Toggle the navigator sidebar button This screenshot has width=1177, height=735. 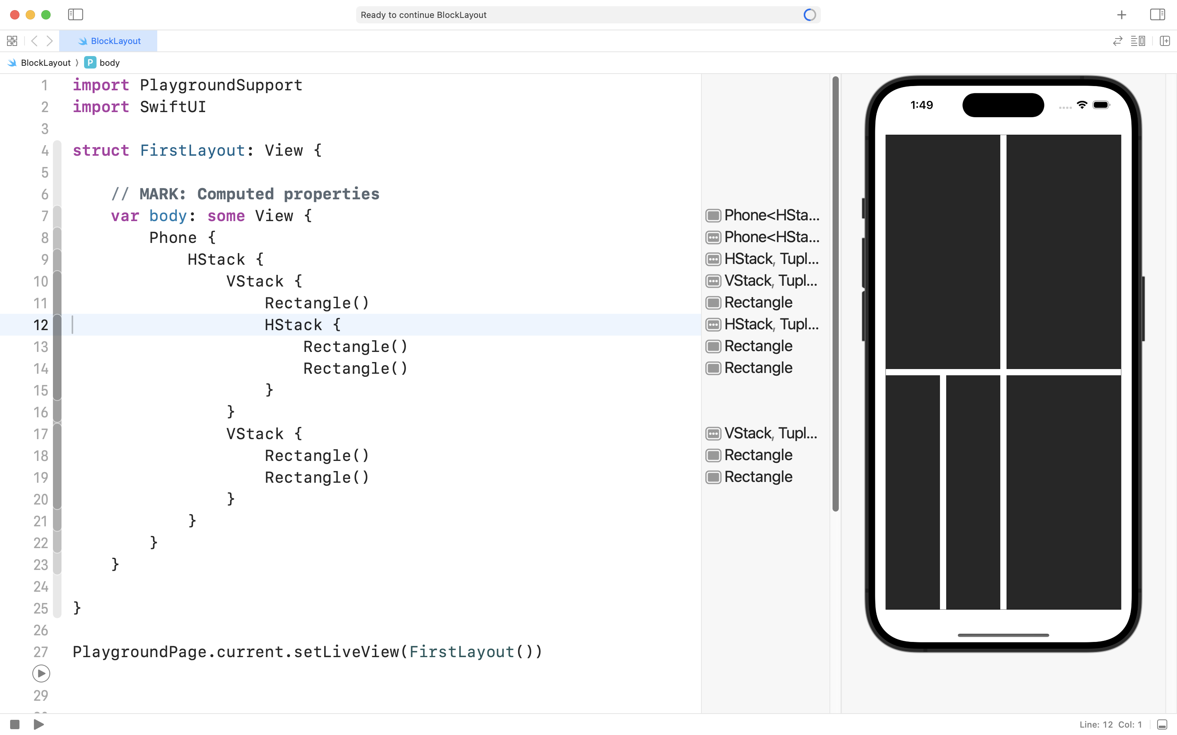[x=76, y=14]
